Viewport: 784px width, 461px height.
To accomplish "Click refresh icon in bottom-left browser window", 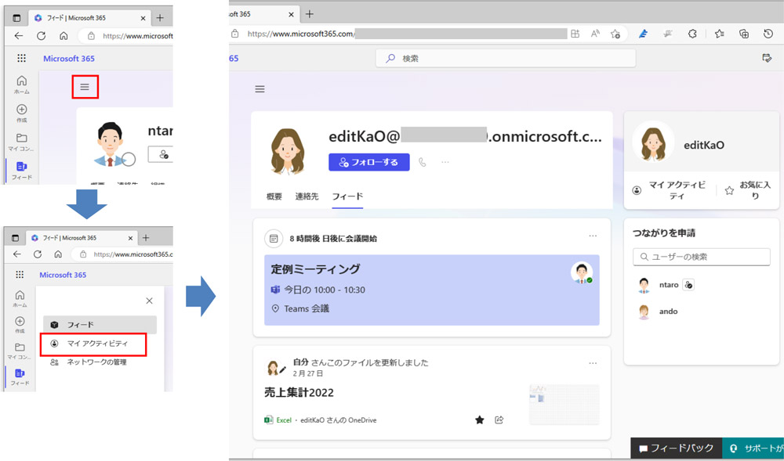I will click(38, 254).
